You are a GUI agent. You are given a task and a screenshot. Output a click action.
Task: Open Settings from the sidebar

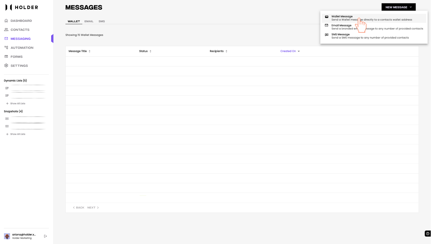click(x=19, y=66)
